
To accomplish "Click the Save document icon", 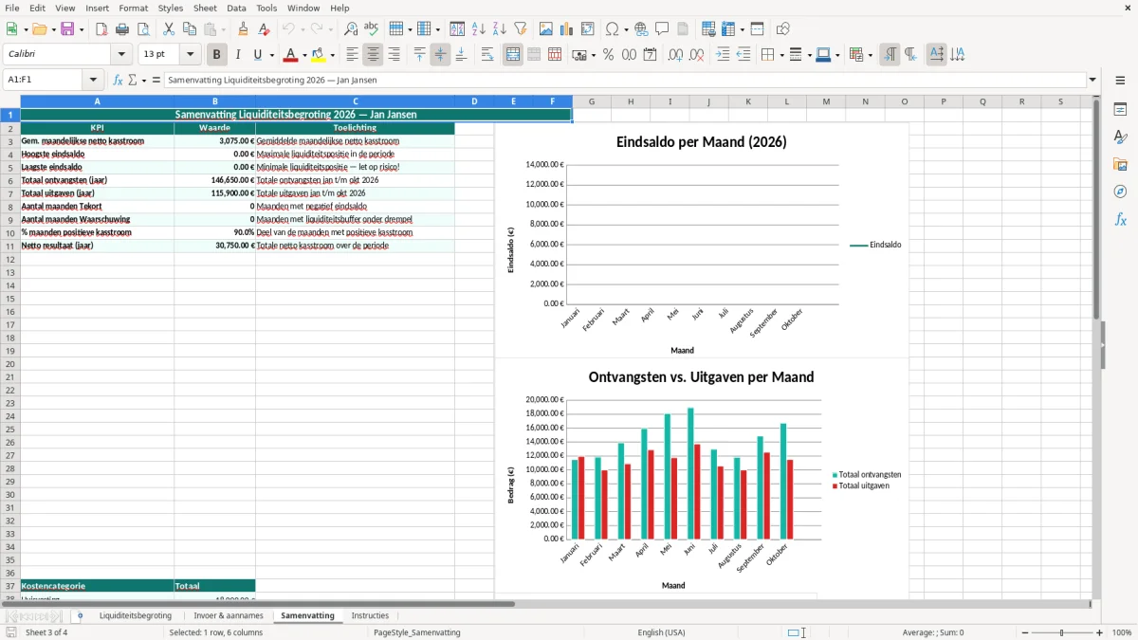I will 67,29.
